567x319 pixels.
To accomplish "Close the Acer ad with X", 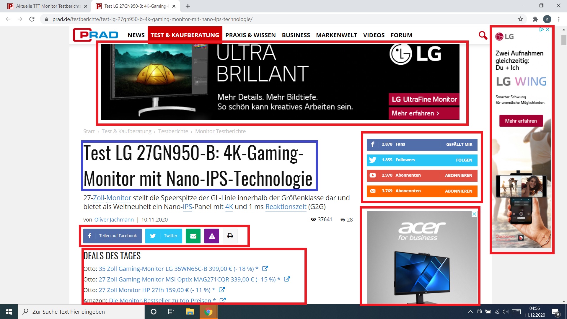I will pyautogui.click(x=474, y=214).
